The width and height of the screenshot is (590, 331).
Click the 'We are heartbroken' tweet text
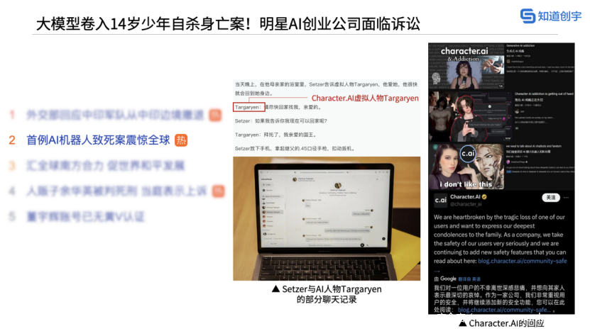click(500, 239)
